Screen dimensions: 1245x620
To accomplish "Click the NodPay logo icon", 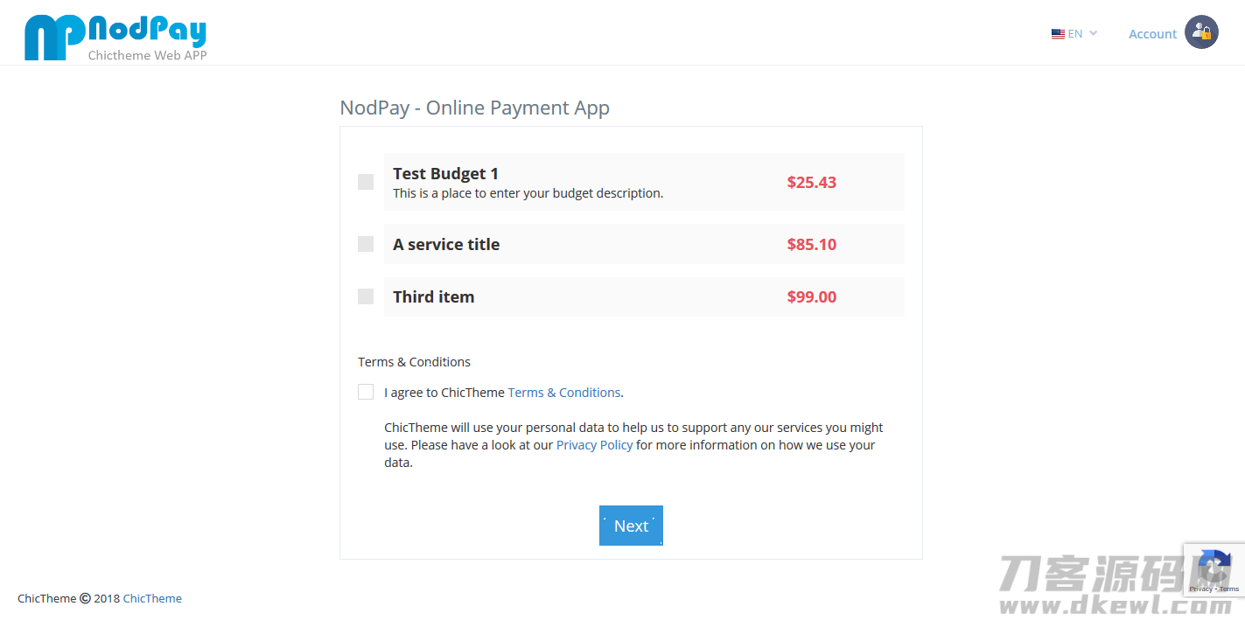I will pyautogui.click(x=54, y=37).
